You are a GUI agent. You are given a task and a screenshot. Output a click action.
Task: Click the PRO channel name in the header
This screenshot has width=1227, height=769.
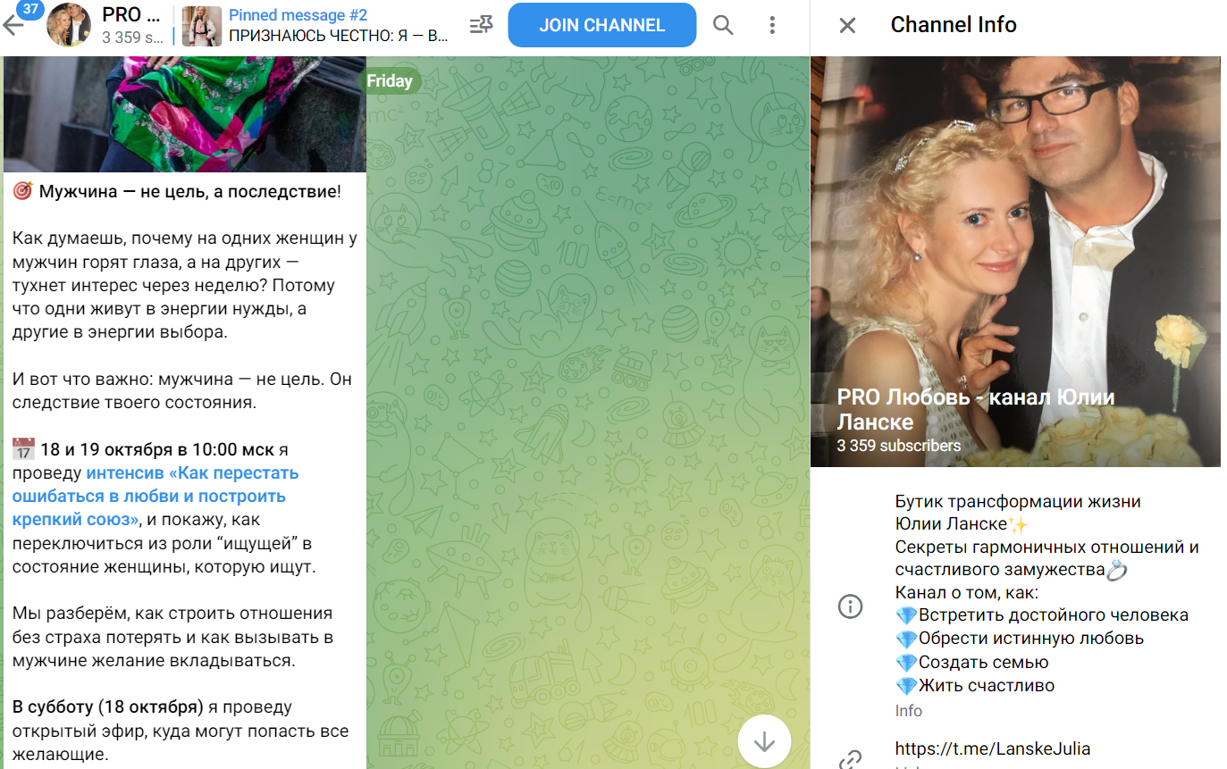point(132,15)
